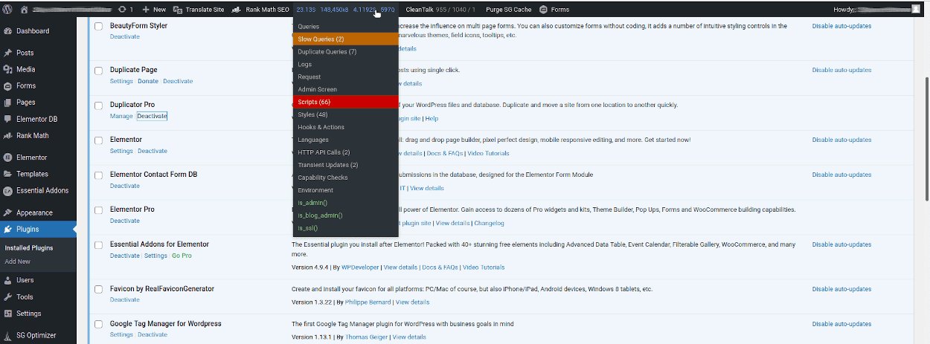Viewport: 930px width, 344px height.
Task: Click the Media library icon
Action: pos(7,69)
